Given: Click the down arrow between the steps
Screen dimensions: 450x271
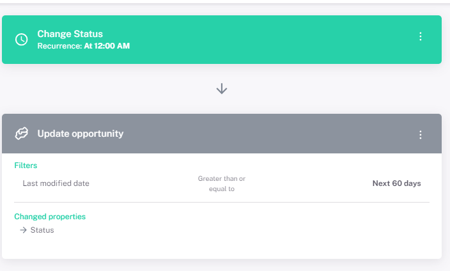Looking at the screenshot, I should pyautogui.click(x=222, y=89).
